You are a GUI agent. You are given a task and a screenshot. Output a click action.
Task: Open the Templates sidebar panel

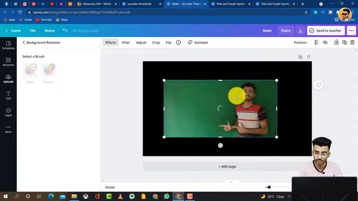tap(8, 45)
